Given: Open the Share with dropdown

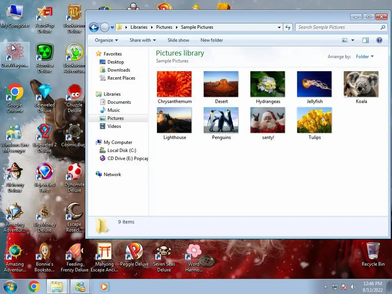Looking at the screenshot, I should pyautogui.click(x=143, y=40).
